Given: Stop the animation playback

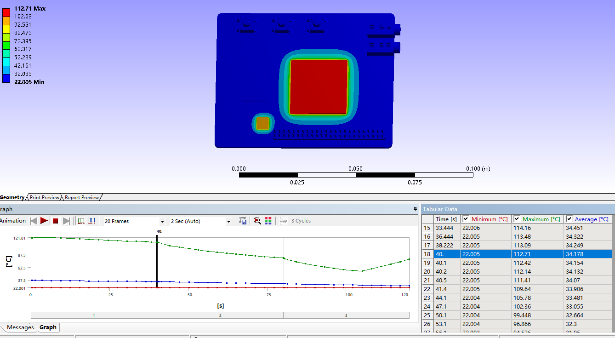Looking at the screenshot, I should pyautogui.click(x=55, y=221).
